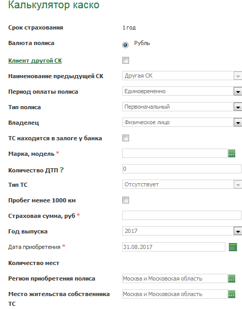Viewport: 242px width, 309px height.
Task: Follow the Клиент другой СК link
Action: pos(35,61)
